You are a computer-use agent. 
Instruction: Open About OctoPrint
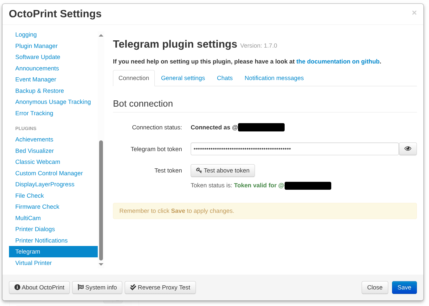pos(39,287)
